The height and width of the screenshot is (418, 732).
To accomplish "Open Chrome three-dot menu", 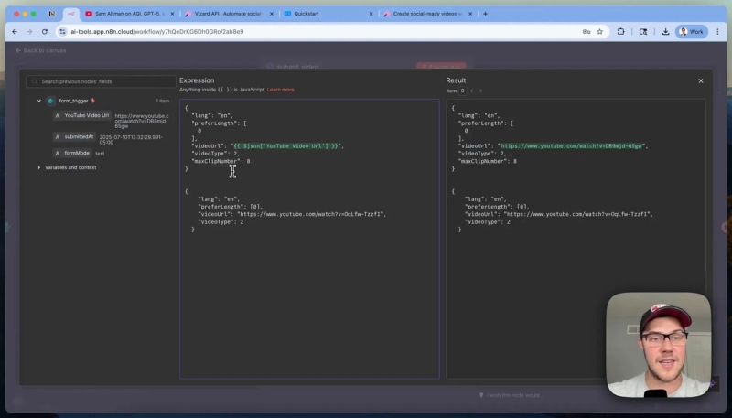I will pyautogui.click(x=717, y=32).
